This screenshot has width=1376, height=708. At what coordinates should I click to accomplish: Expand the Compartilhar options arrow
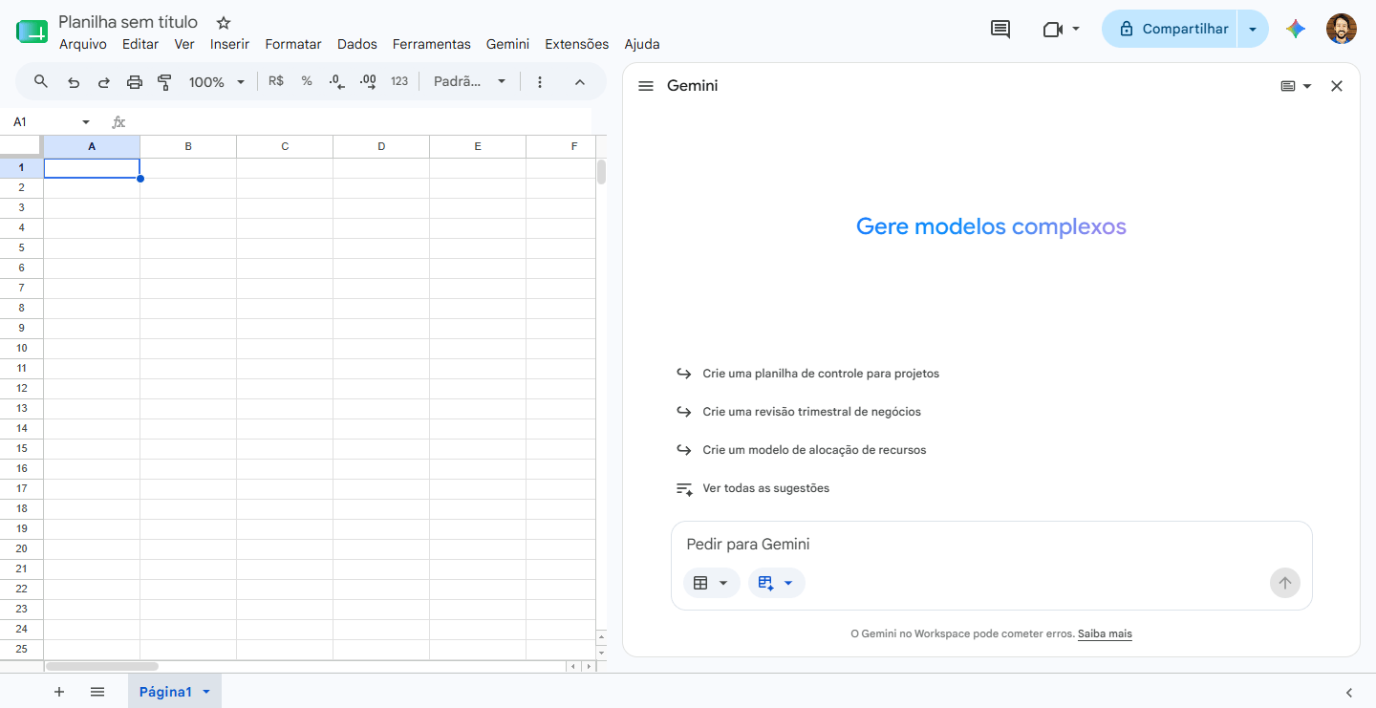[1253, 29]
